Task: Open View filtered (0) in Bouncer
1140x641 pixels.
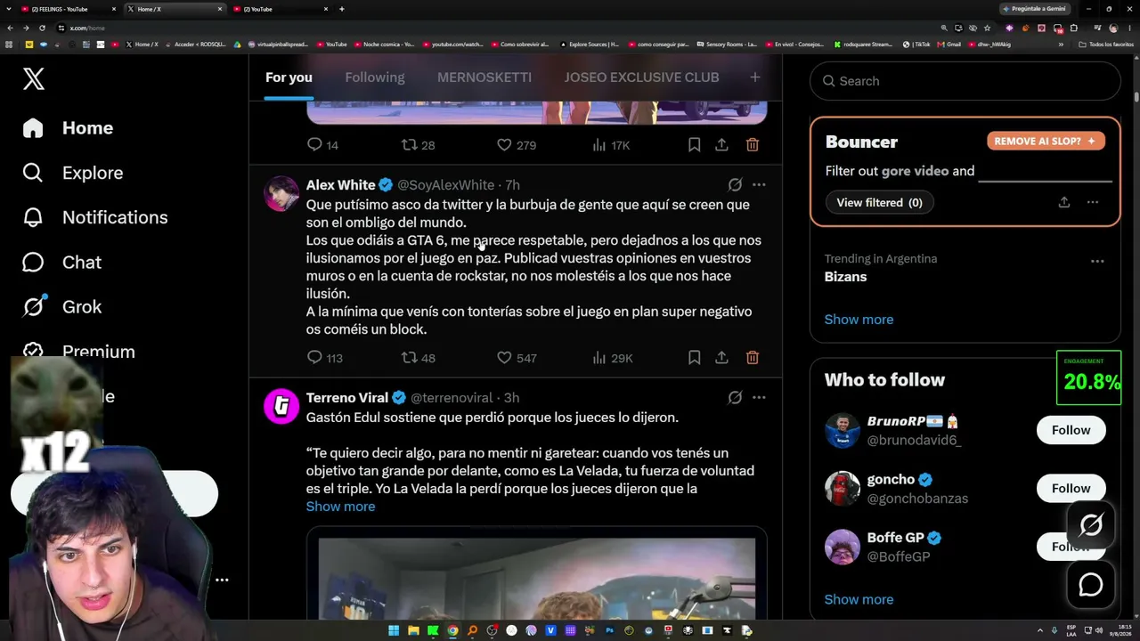Action: [x=879, y=203]
